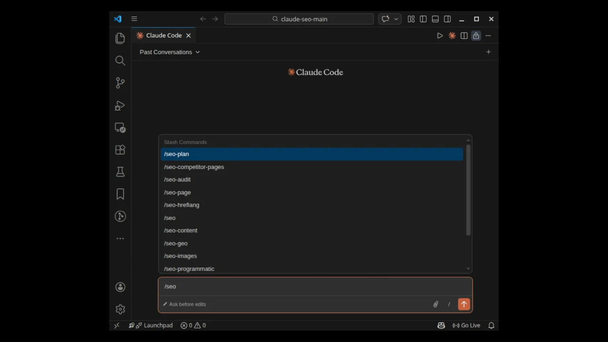Toggle the editor group lock
Screen dimensions: 608x342
pos(476,36)
